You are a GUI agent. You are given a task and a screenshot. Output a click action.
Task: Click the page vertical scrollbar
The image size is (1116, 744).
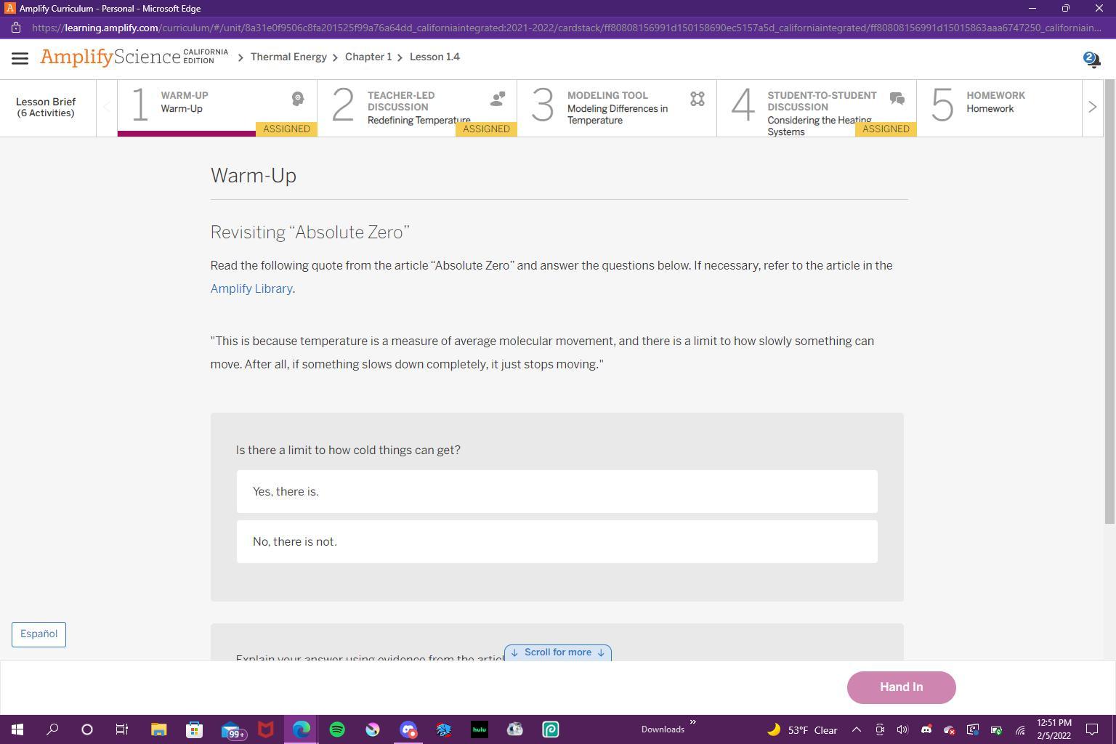1109,302
